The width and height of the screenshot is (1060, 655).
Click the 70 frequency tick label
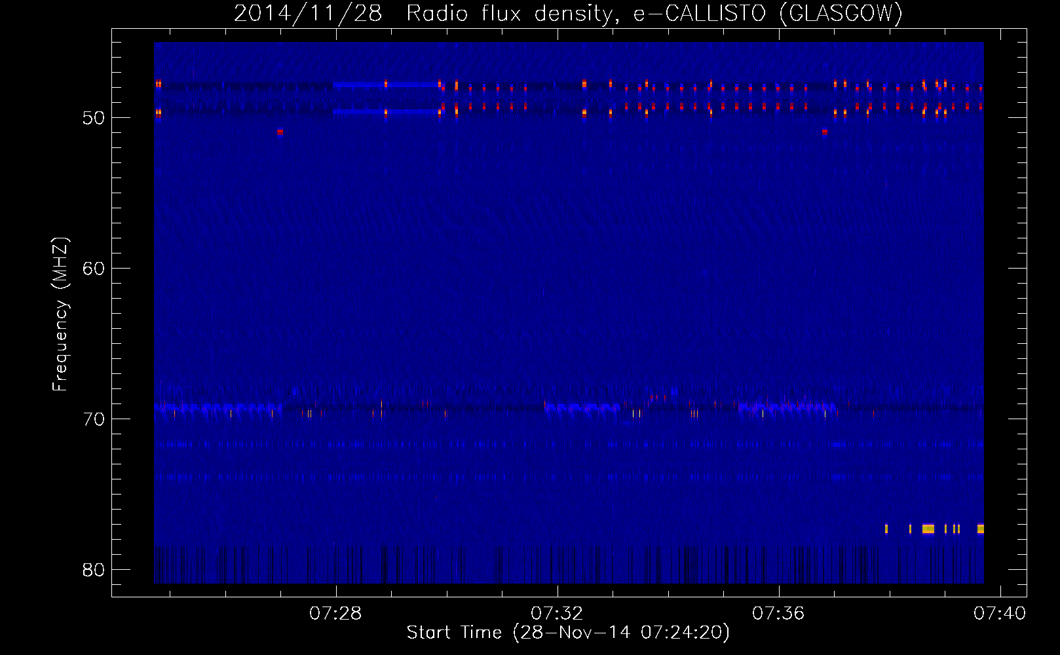click(94, 419)
